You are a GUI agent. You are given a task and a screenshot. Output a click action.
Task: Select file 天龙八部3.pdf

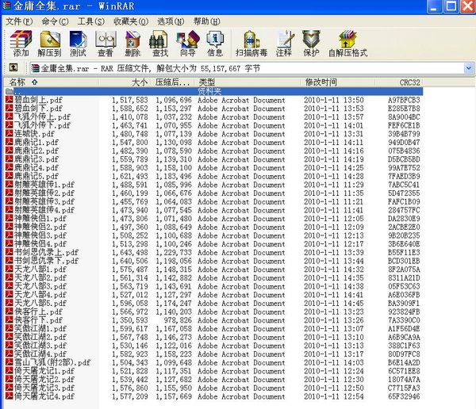pyautogui.click(x=40, y=286)
